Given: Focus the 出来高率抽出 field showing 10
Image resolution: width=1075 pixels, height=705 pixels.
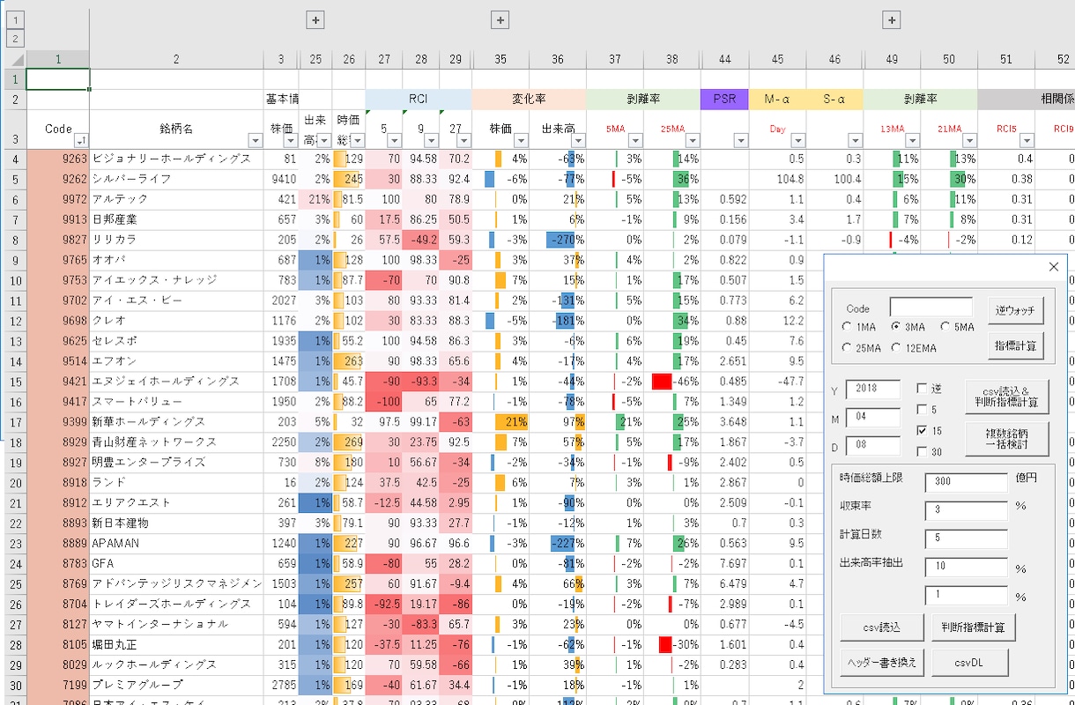Looking at the screenshot, I should (x=966, y=567).
